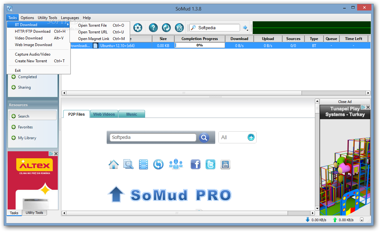Sort by Size column header
380x232 pixels.
point(163,38)
